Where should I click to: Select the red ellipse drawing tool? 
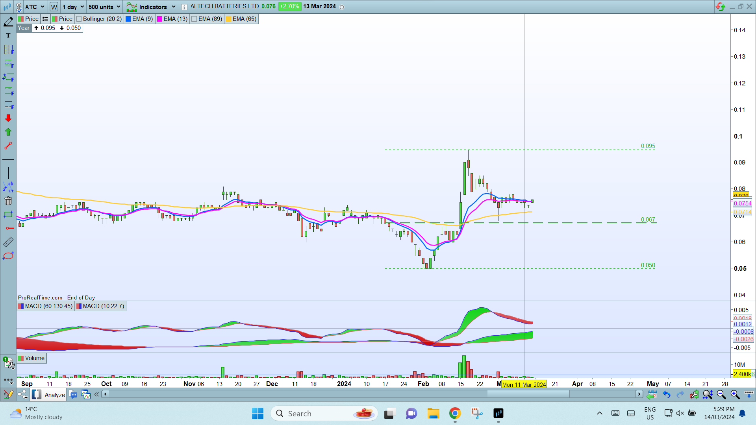[8, 256]
